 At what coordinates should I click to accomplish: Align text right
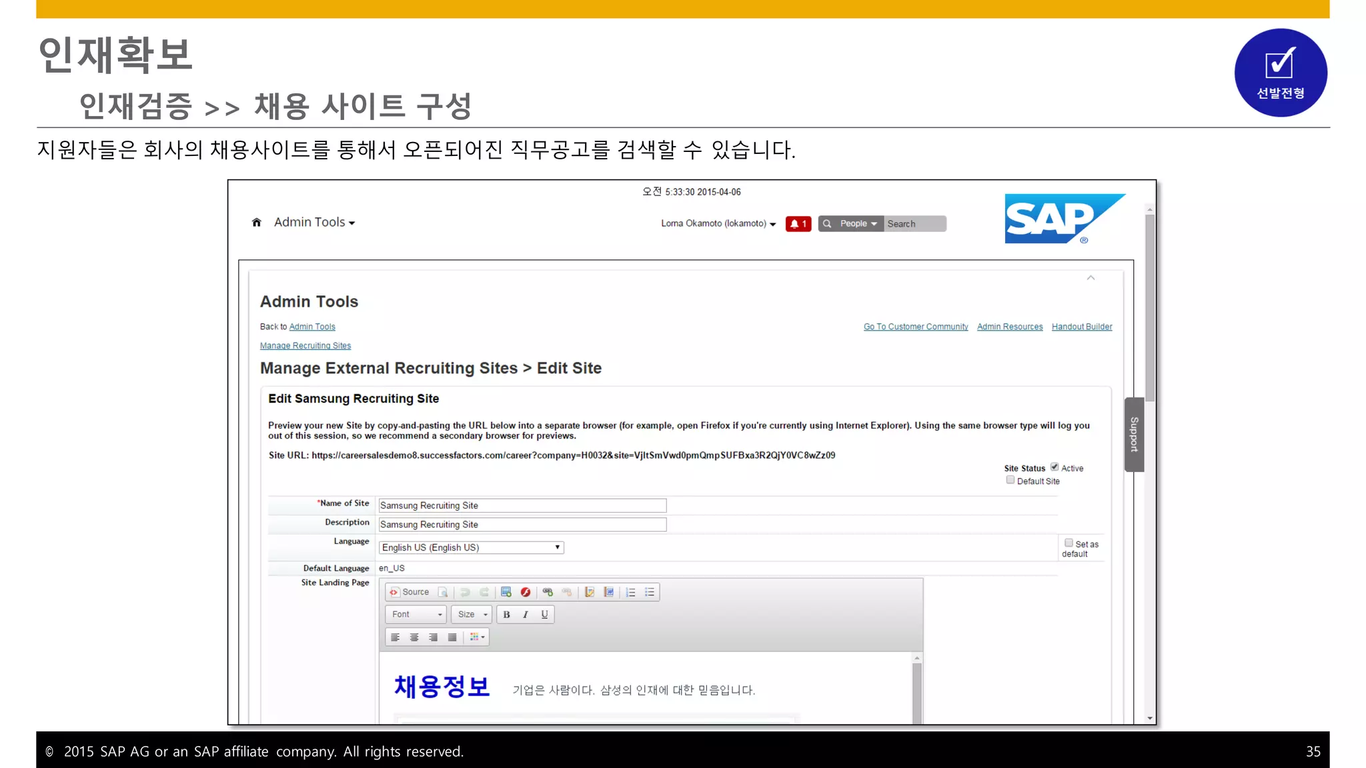tap(434, 637)
